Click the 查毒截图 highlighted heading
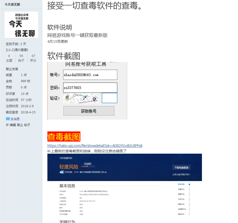 coord(64,137)
